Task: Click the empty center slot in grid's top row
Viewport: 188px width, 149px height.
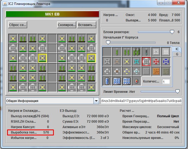Action: pos(52,38)
